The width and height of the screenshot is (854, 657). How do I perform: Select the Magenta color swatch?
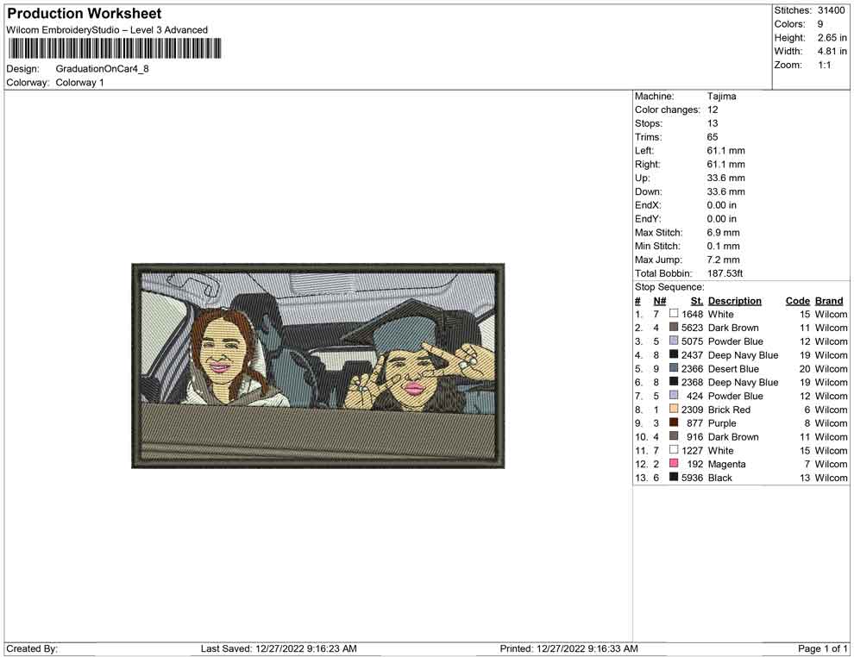(674, 464)
